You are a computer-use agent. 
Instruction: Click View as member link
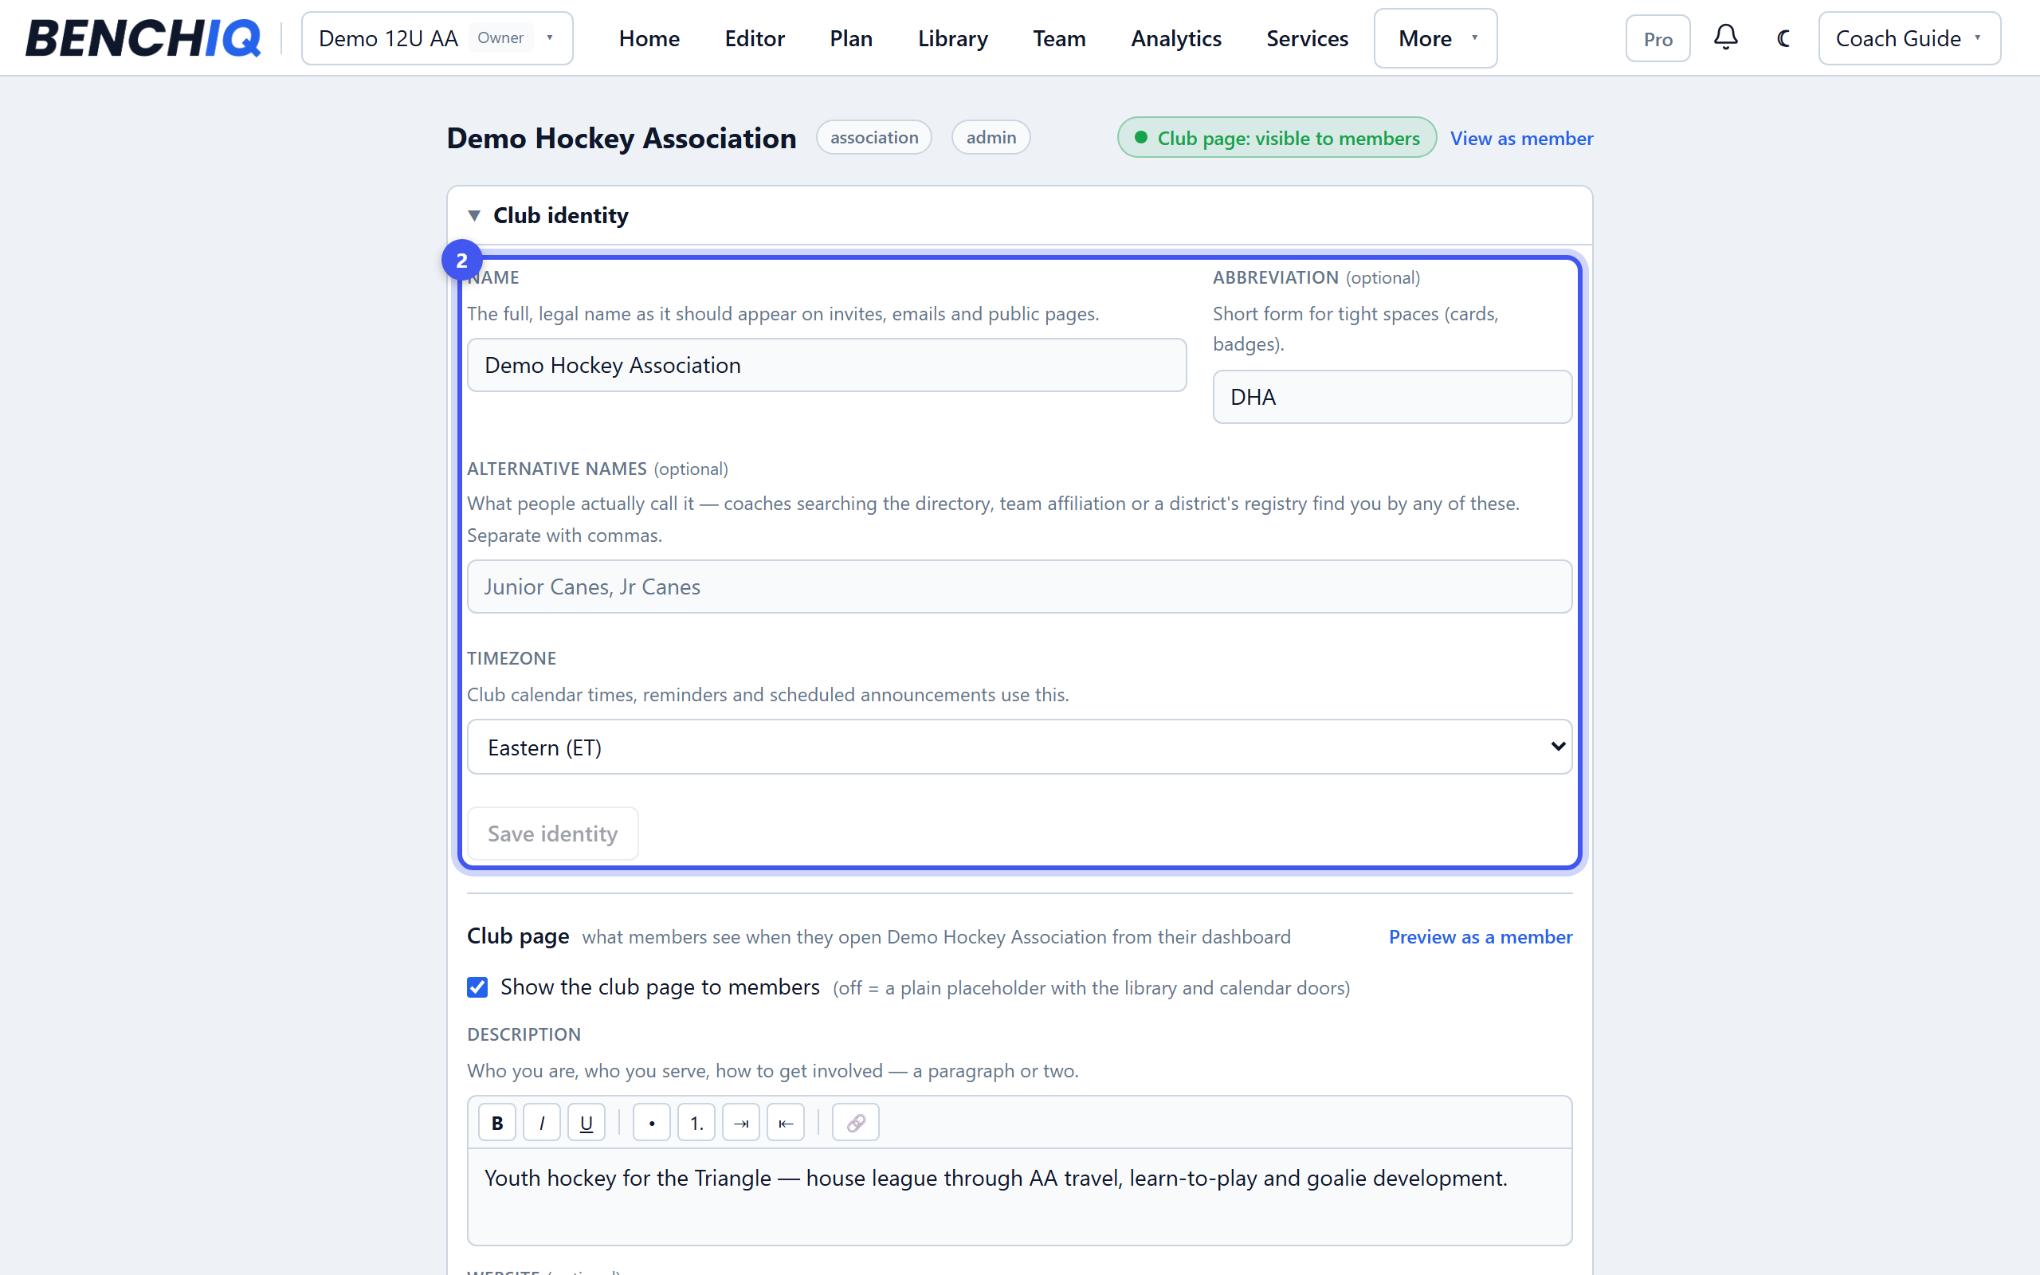(x=1520, y=137)
